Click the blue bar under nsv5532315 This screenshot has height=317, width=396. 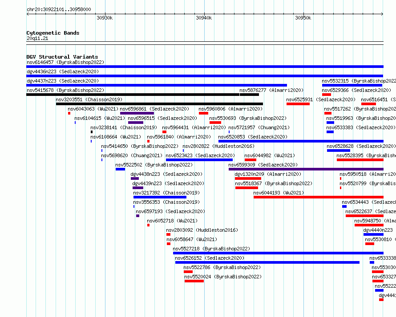pos(352,85)
